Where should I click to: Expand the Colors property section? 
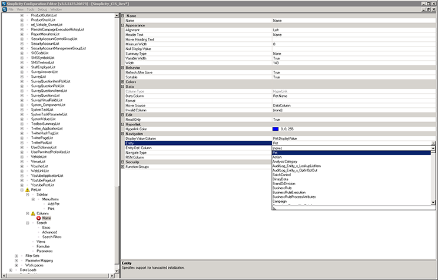pyautogui.click(x=122, y=82)
